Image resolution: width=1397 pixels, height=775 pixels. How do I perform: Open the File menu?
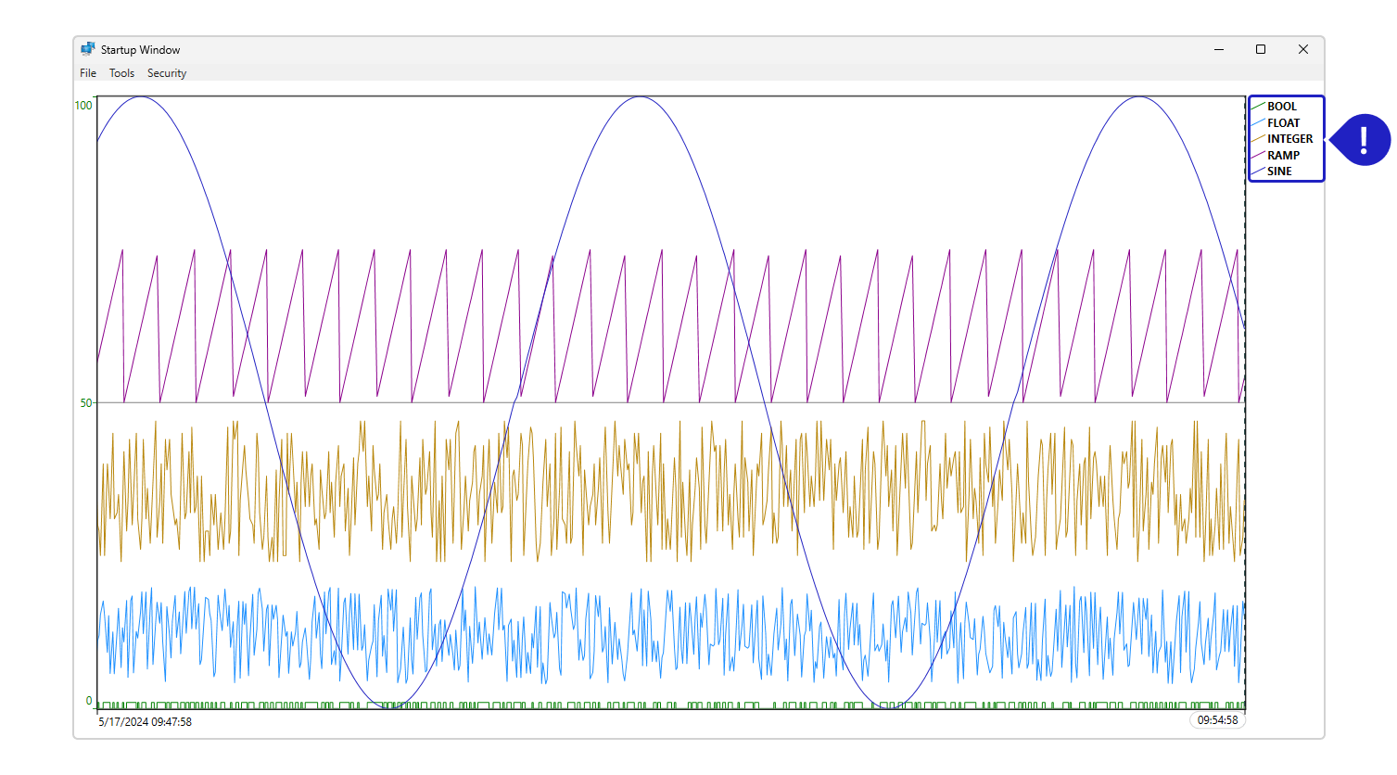click(x=88, y=73)
